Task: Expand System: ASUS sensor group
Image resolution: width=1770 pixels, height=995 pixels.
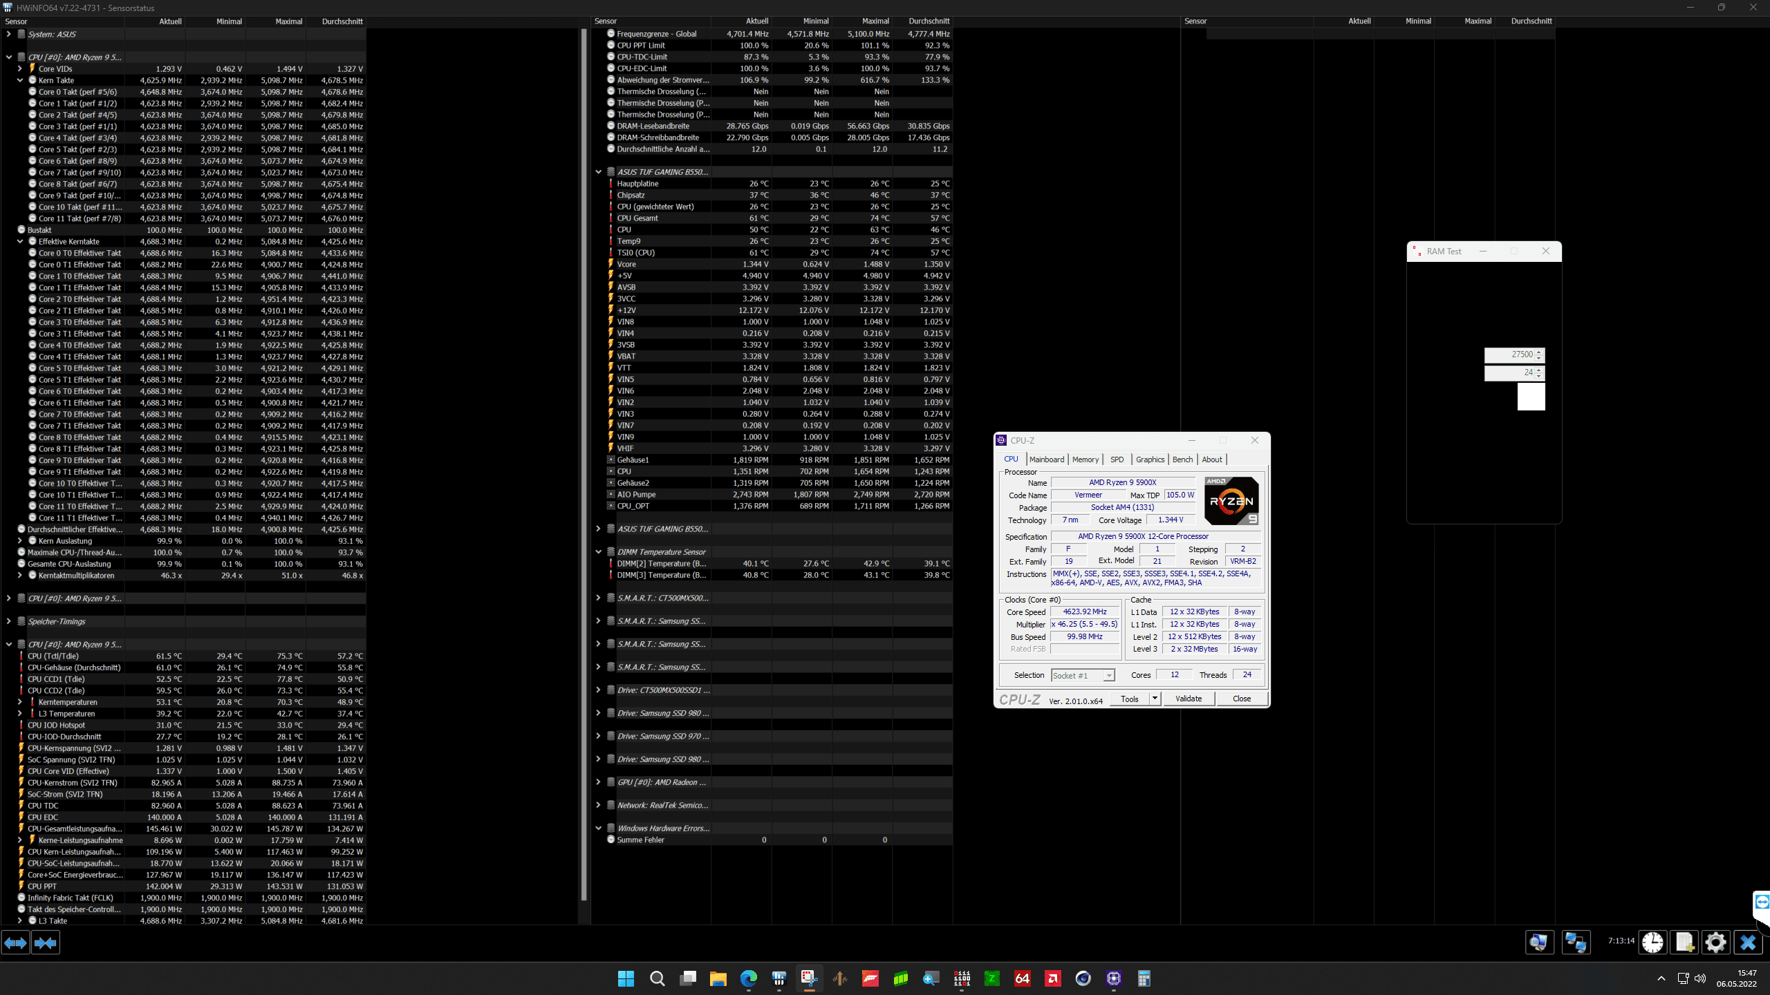Action: [x=8, y=34]
